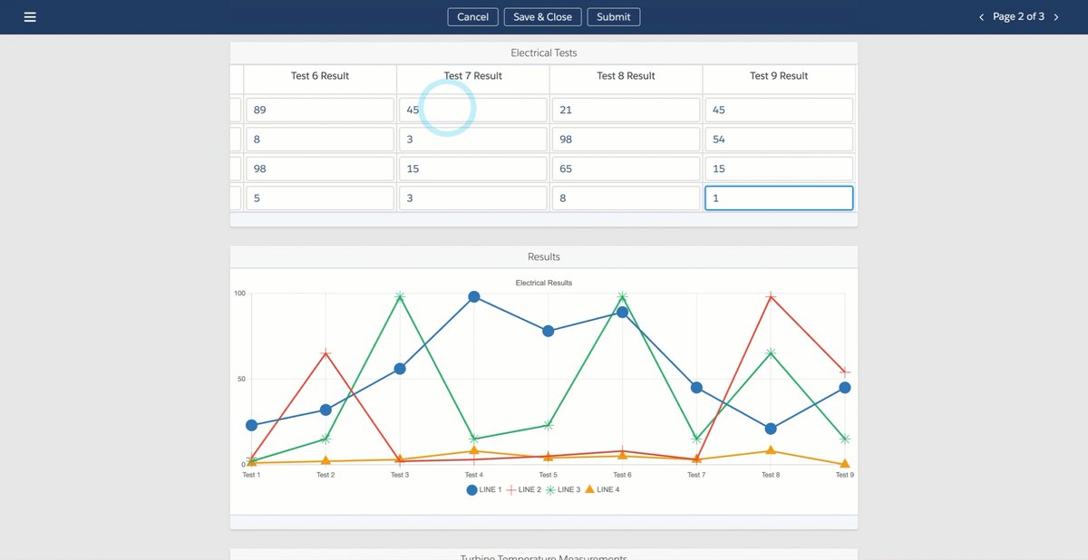This screenshot has height=560, width=1088.
Task: Click Test 9 last row field with 1
Action: 779,198
